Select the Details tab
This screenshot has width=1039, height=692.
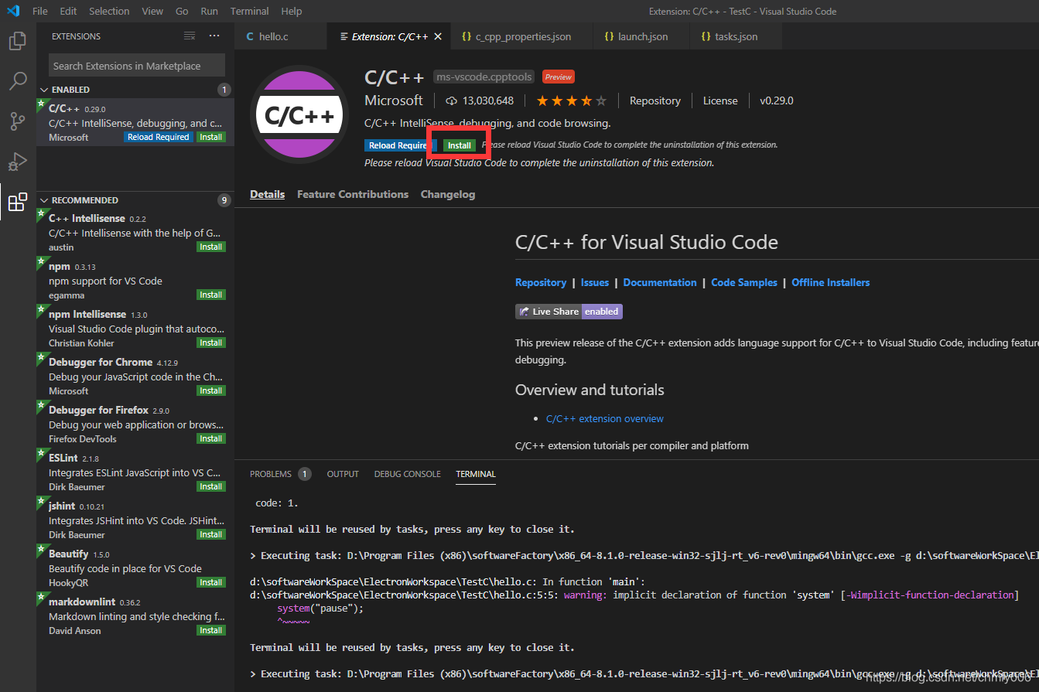pos(267,194)
